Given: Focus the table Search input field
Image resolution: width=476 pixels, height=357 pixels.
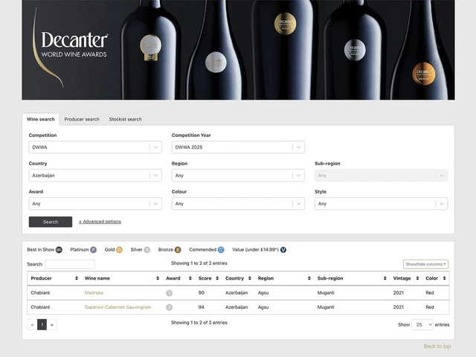Looking at the screenshot, I should click(70, 264).
